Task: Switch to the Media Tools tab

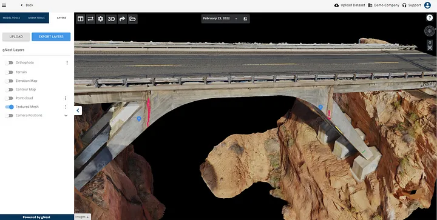Action: click(36, 18)
